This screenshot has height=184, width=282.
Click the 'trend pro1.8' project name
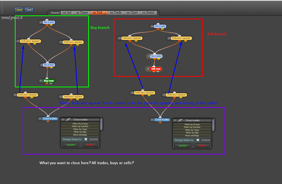(12, 18)
